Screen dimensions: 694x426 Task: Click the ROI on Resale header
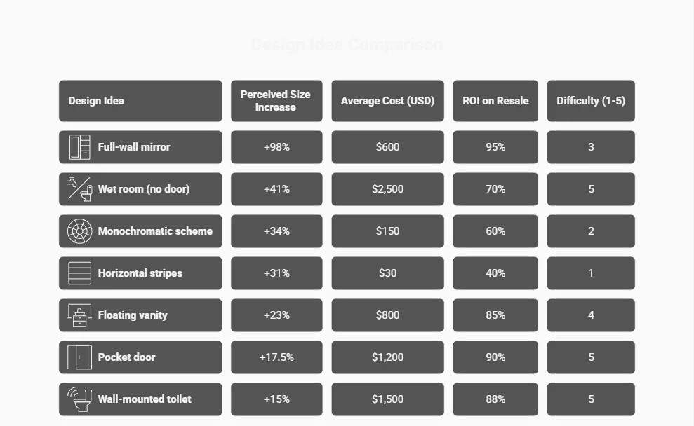click(495, 101)
